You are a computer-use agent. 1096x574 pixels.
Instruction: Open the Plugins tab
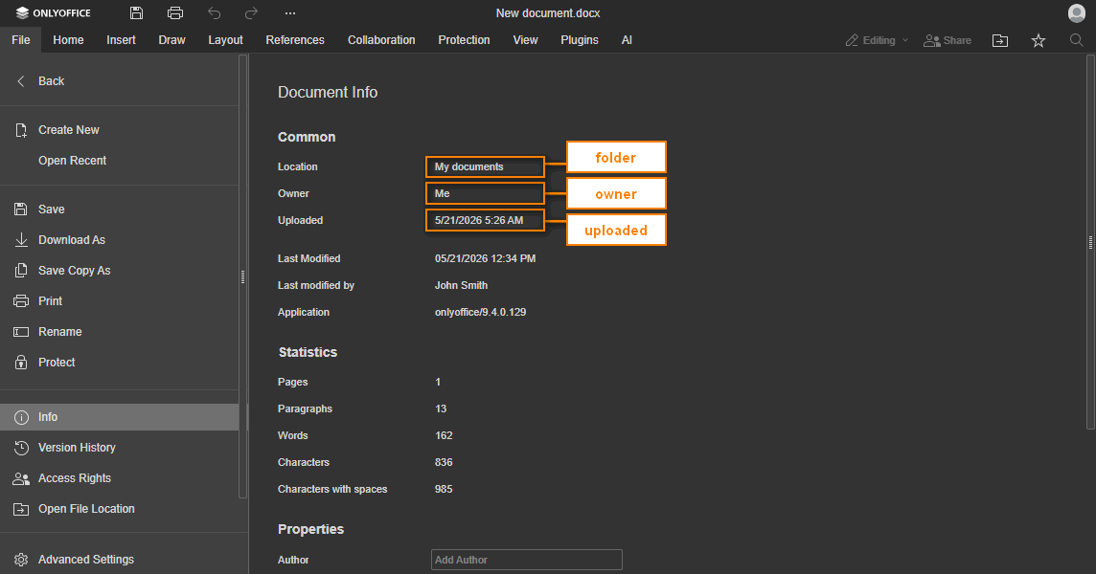580,40
